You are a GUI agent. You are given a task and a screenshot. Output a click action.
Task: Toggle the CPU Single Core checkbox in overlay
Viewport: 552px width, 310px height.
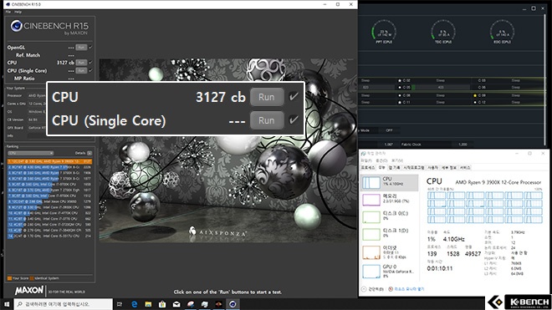[294, 120]
